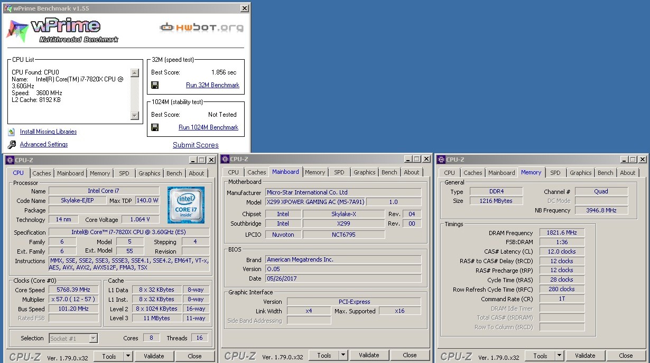Expand the Tools dropdown arrow in the Mainboard window
This screenshot has height=363, width=650.
pos(343,356)
